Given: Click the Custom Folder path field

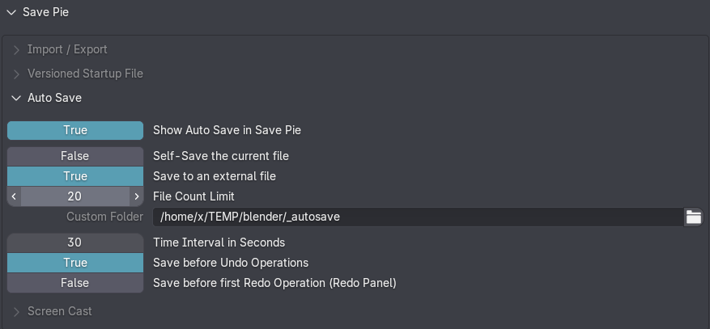Looking at the screenshot, I should coord(418,217).
